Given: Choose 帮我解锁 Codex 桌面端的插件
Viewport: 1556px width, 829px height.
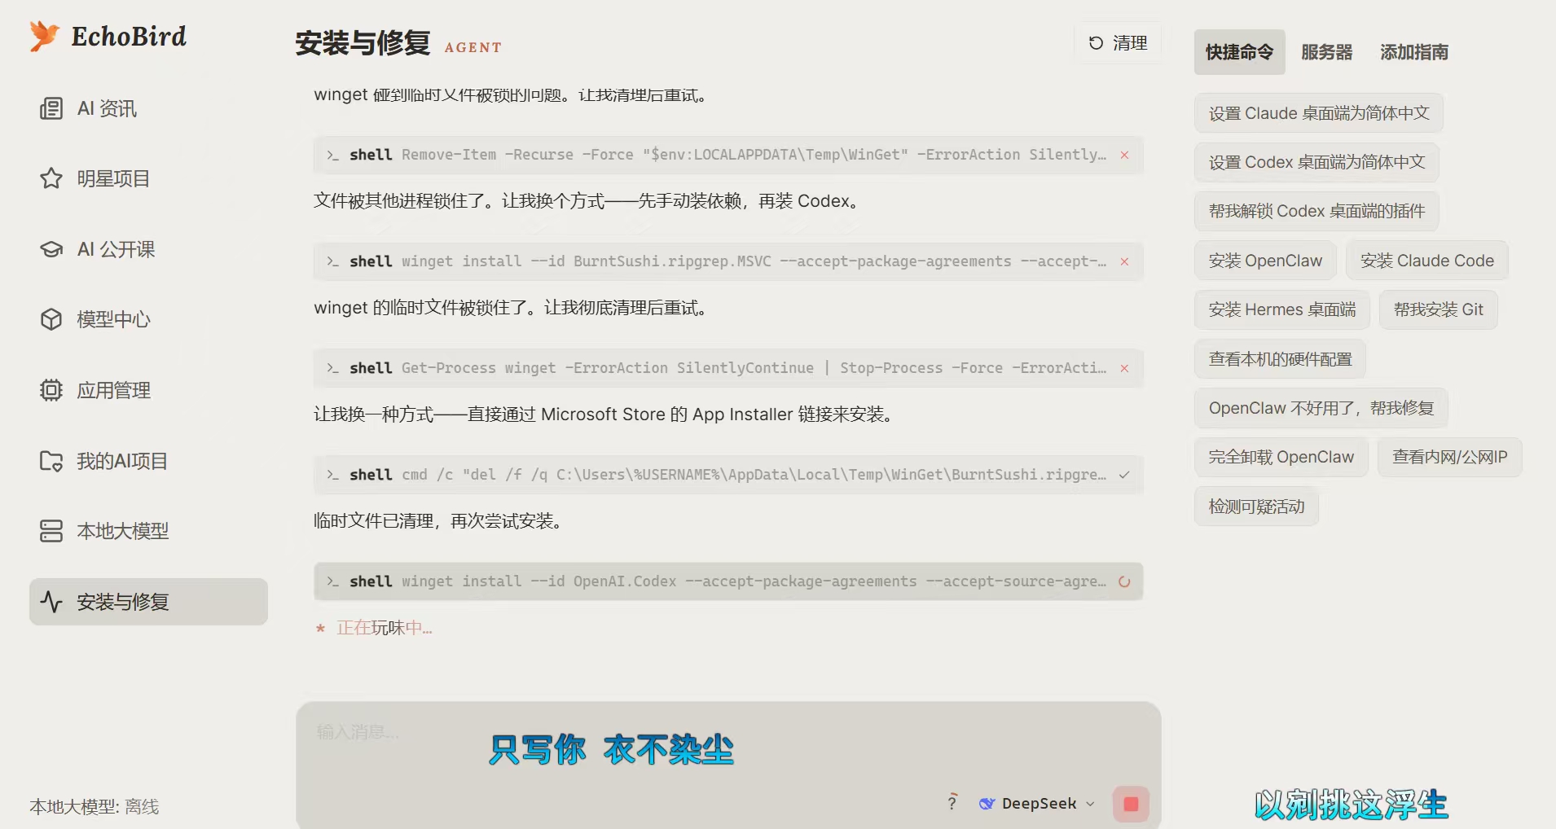Looking at the screenshot, I should [x=1316, y=211].
